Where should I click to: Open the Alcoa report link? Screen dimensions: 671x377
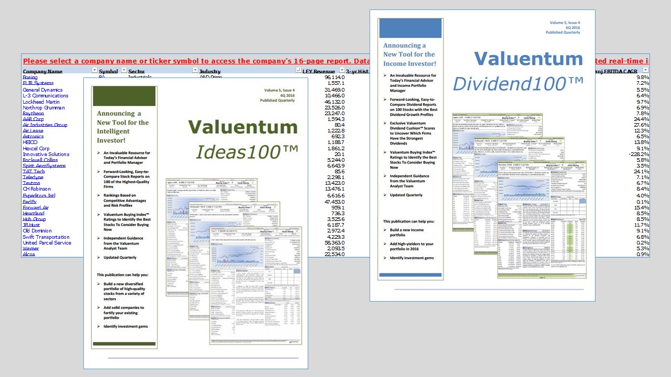(29, 254)
